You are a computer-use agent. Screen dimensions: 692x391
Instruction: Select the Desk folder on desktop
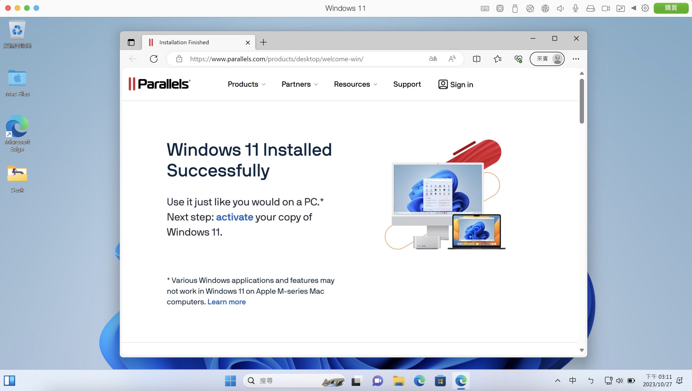[x=17, y=179]
